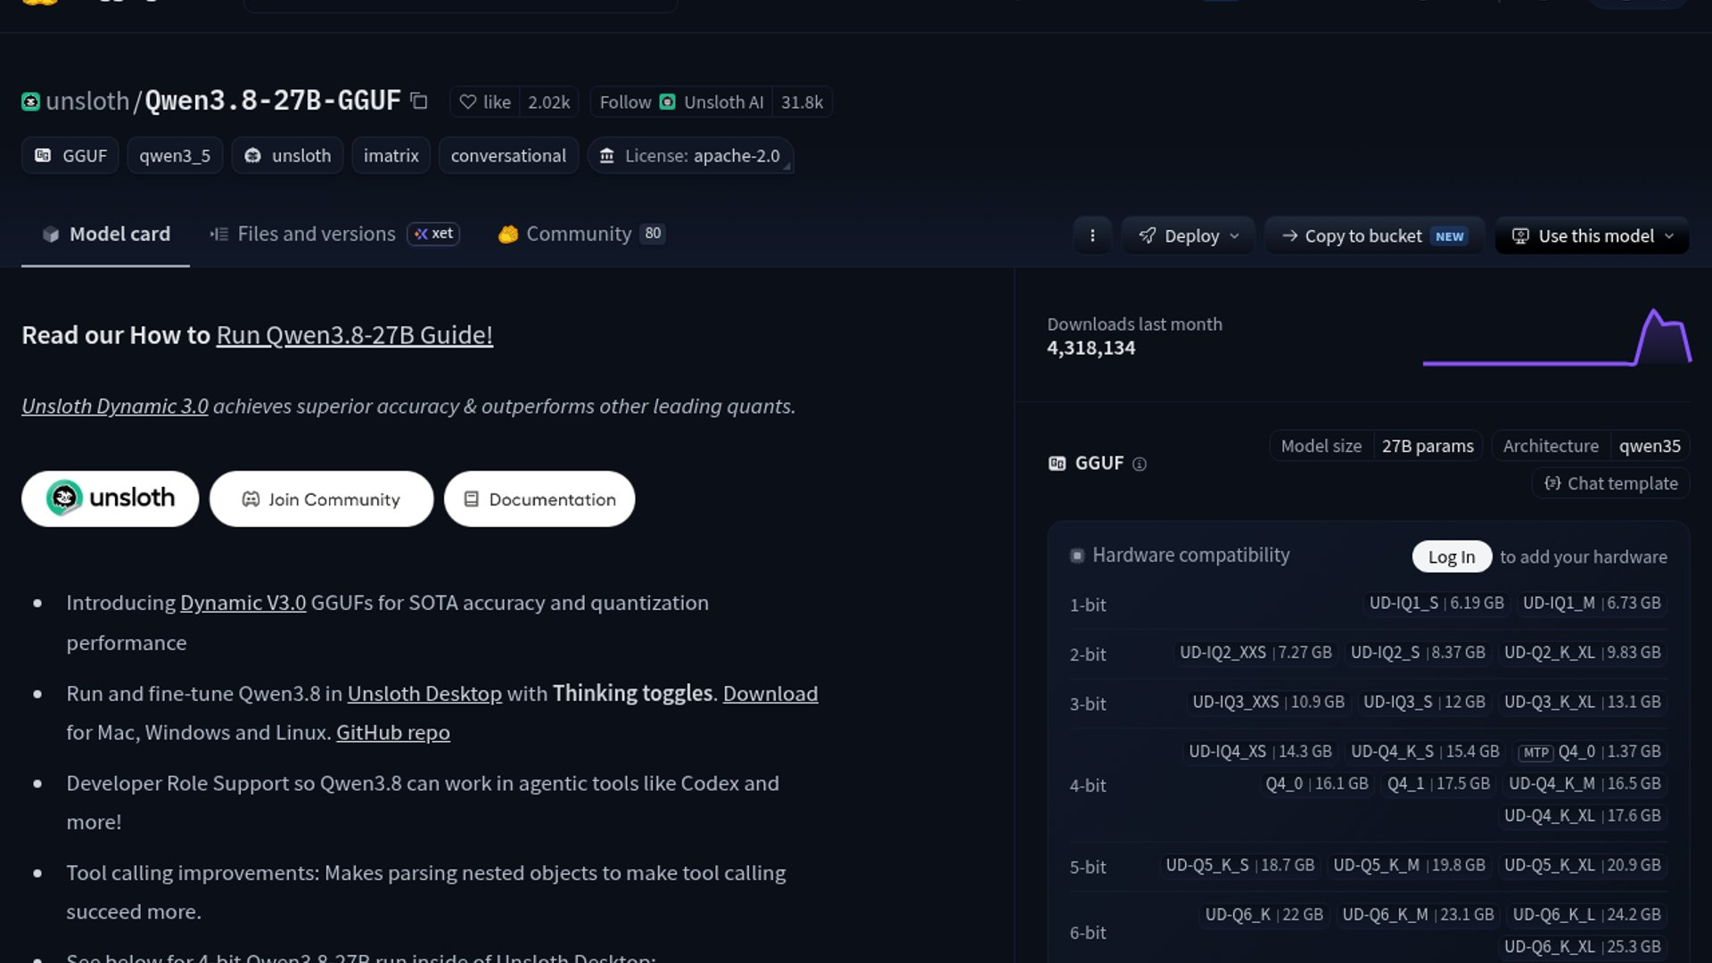1712x963 pixels.
Task: Follow Unsloth AI
Action: point(681,103)
